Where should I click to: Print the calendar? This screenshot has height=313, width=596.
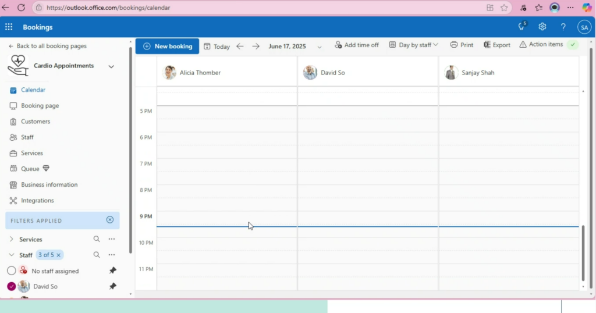click(x=462, y=45)
